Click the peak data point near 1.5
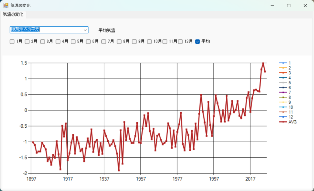 [x=263, y=63]
